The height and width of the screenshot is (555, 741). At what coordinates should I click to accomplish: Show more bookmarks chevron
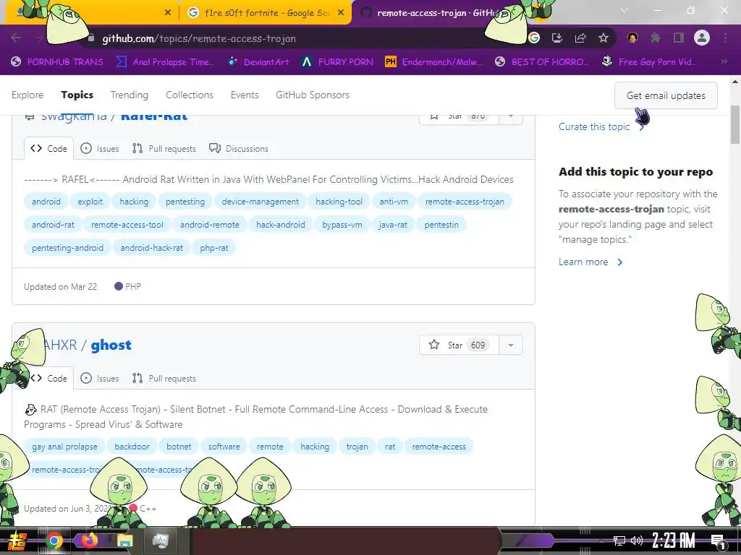(x=724, y=62)
